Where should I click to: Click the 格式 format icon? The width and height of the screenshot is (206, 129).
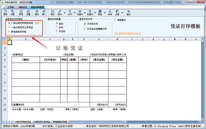(x=53, y=13)
